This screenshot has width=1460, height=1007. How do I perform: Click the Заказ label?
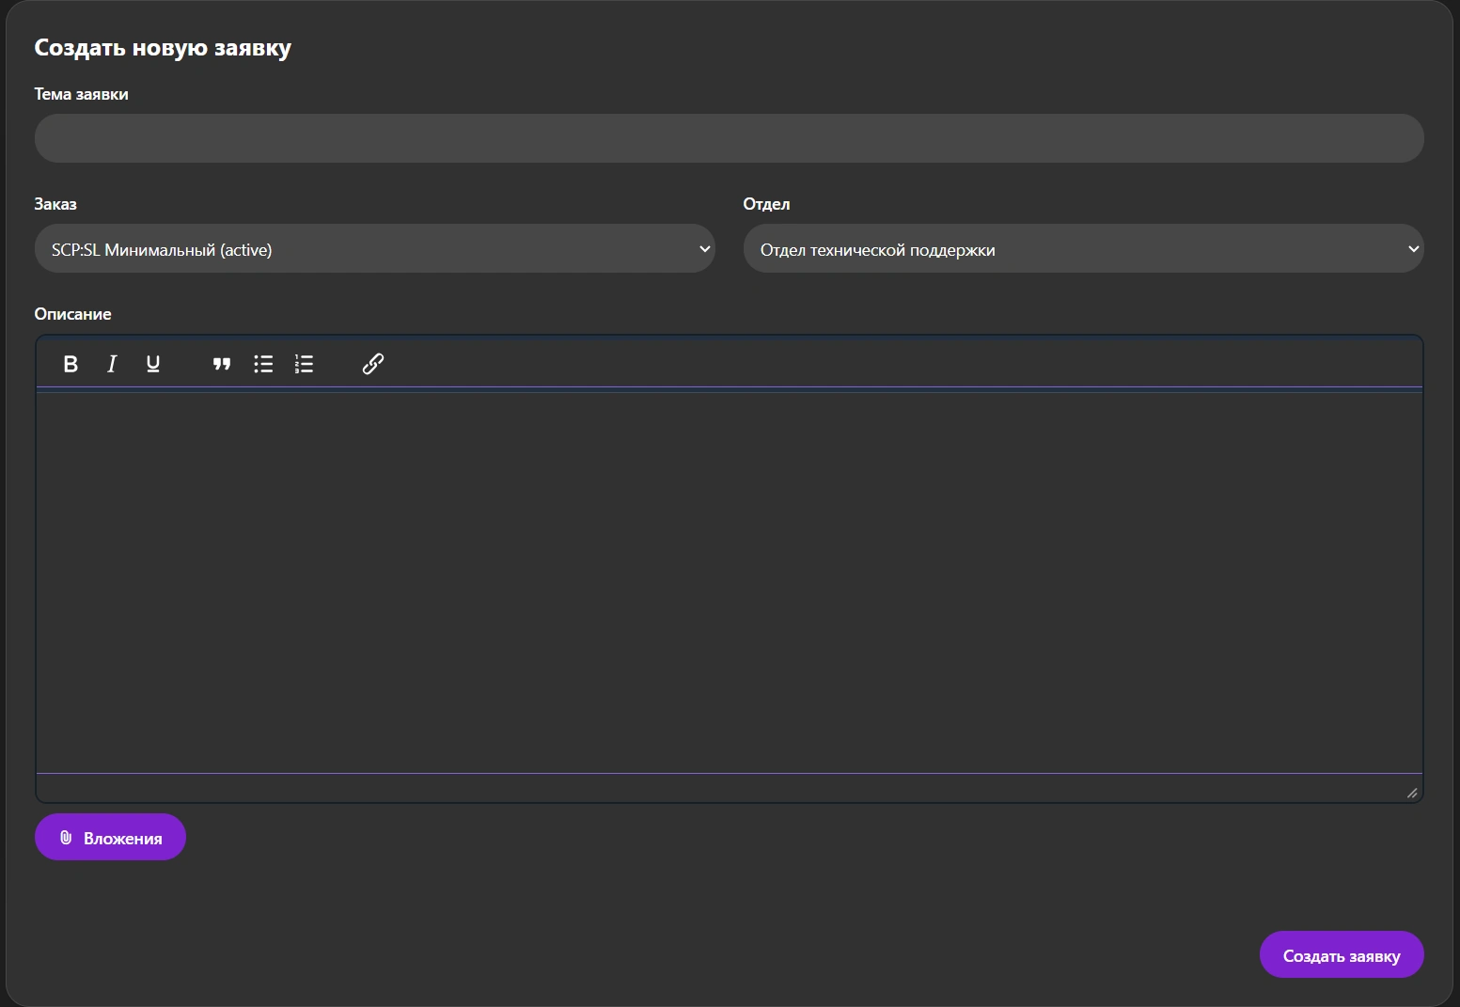[x=55, y=204]
